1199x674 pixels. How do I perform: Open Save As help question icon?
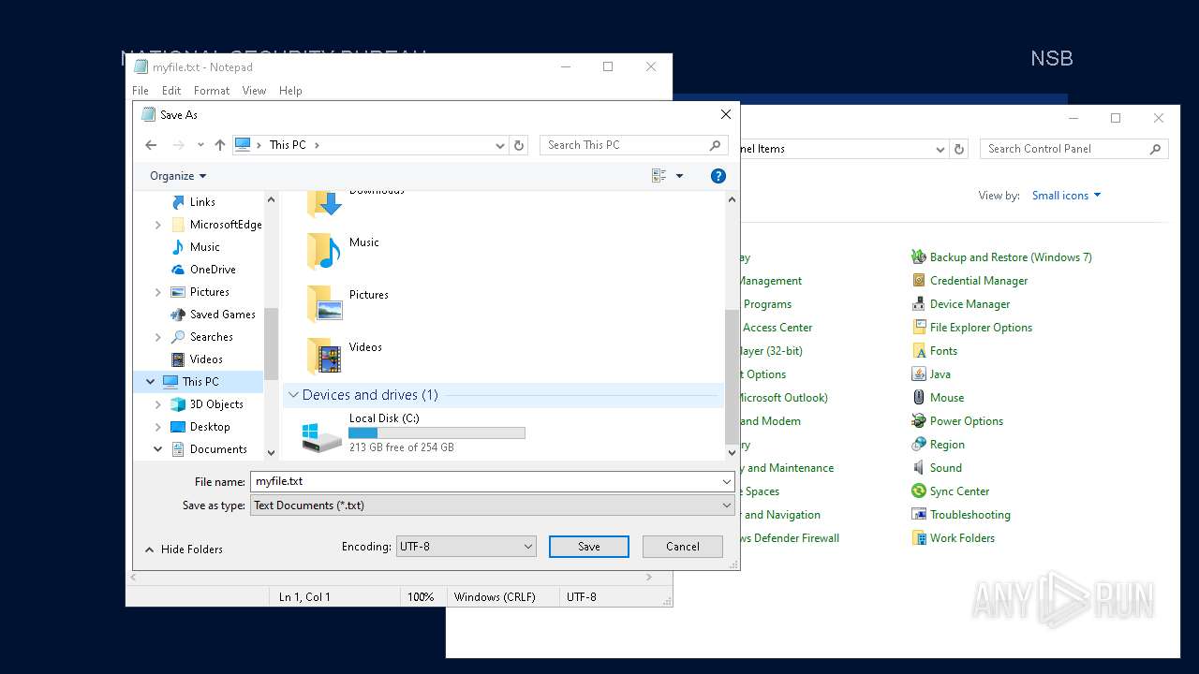[718, 176]
